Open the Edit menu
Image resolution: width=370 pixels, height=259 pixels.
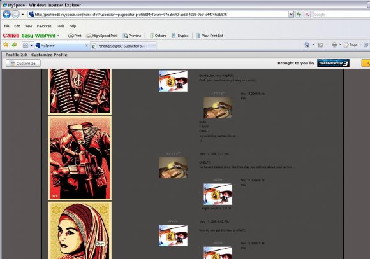point(17,26)
